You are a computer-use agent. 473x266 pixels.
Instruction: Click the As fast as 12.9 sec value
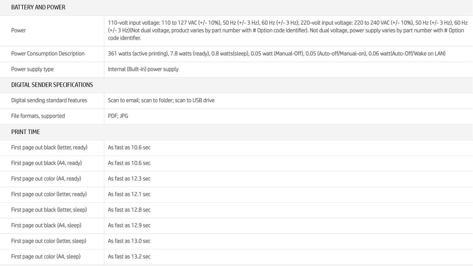pos(129,225)
